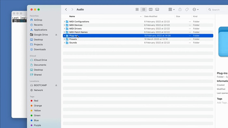
Task: Select the Sounds folder name
Action: 73,43
